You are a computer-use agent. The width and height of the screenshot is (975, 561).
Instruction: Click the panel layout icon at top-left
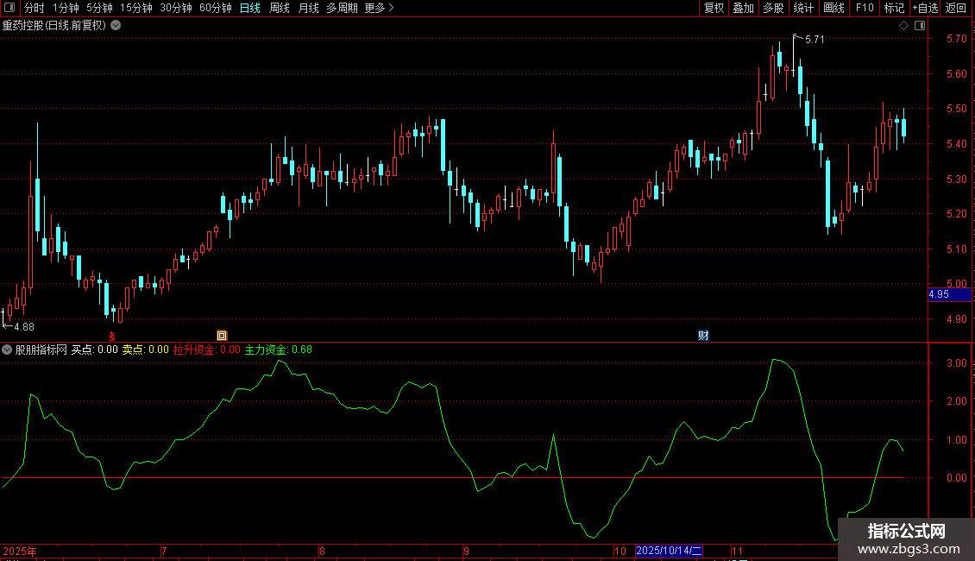(9, 8)
